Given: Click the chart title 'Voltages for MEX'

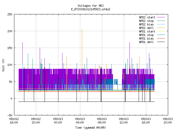Looking at the screenshot, I should pos(91,6).
